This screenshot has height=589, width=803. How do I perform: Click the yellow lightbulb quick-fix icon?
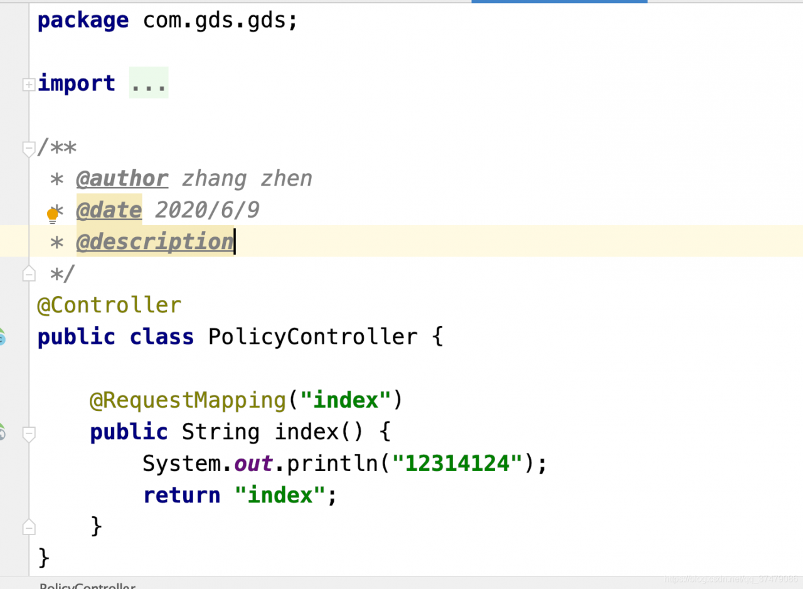(x=53, y=216)
